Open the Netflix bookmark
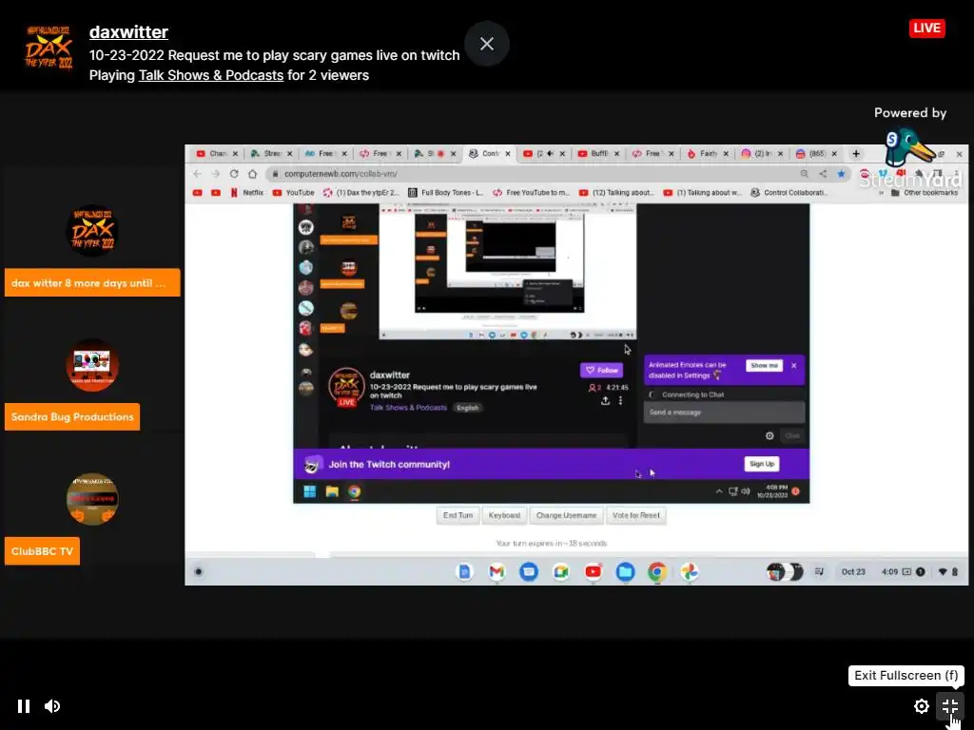Viewport: 974px width, 730px height. click(x=246, y=192)
